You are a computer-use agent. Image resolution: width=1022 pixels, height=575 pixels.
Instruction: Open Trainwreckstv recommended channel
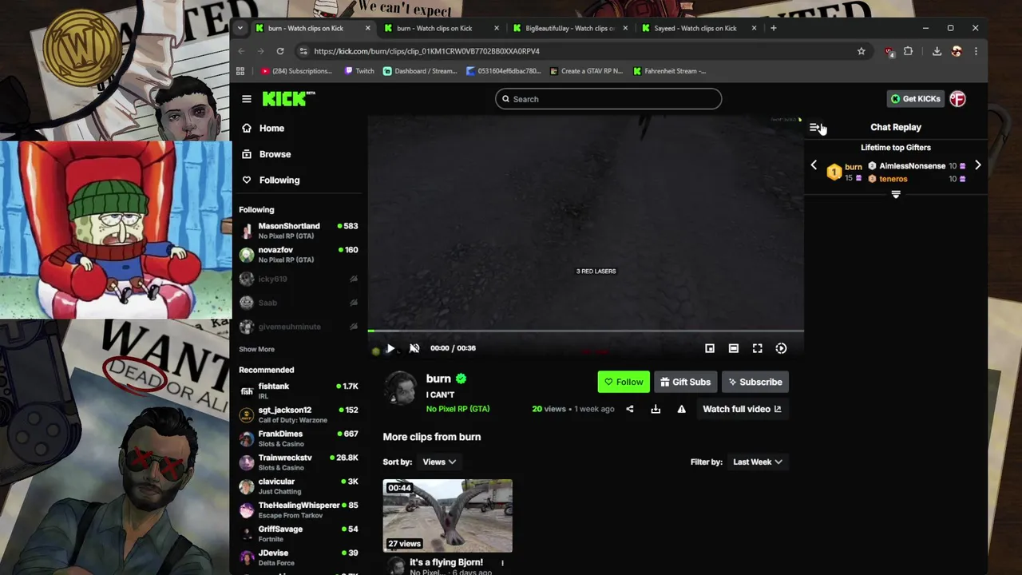298,462
